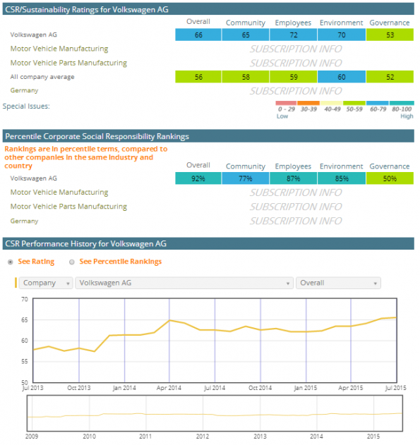The image size is (420, 445).
Task: Click Volkswagen AG Governance rating 53 cell
Action: (x=390, y=35)
